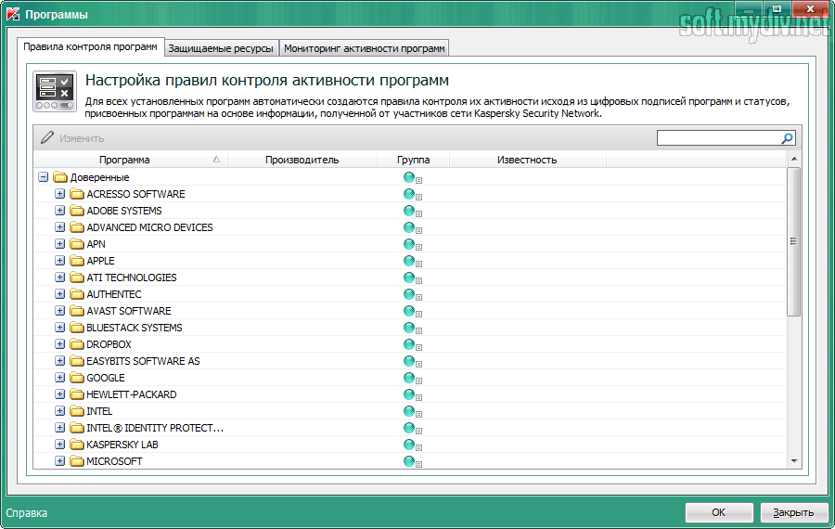Select the KASPERSKY LAB tree row
The height and width of the screenshot is (529, 835).
pyautogui.click(x=410, y=445)
